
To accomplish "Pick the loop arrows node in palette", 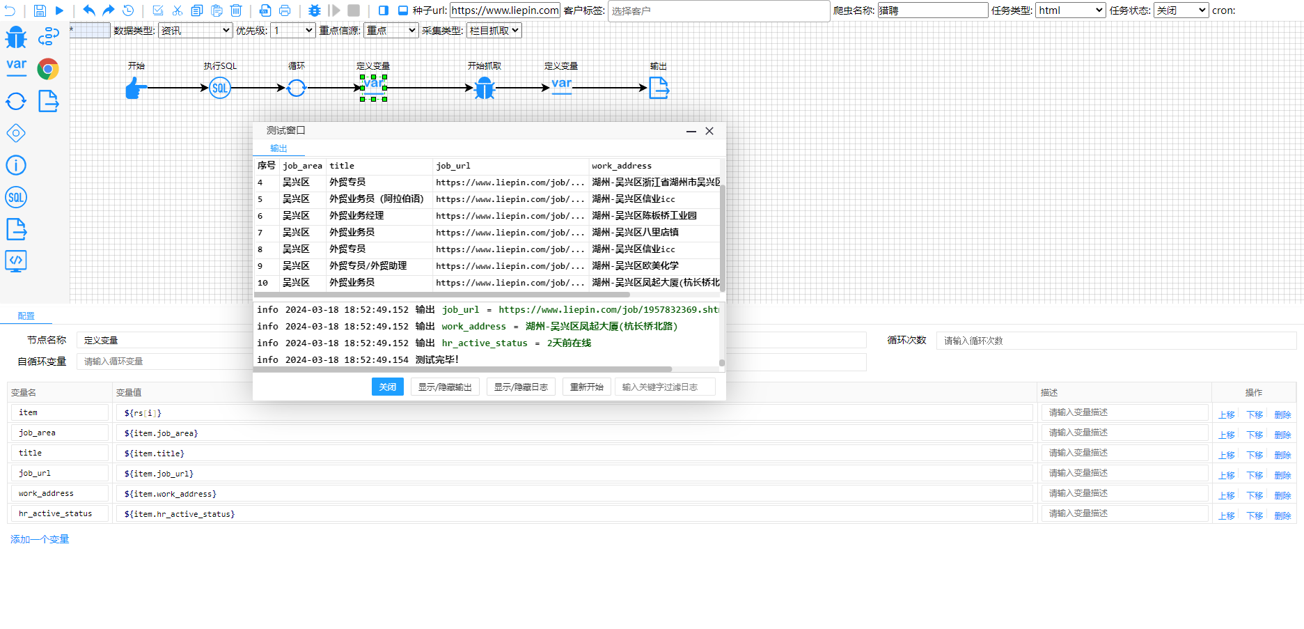I will pyautogui.click(x=16, y=101).
